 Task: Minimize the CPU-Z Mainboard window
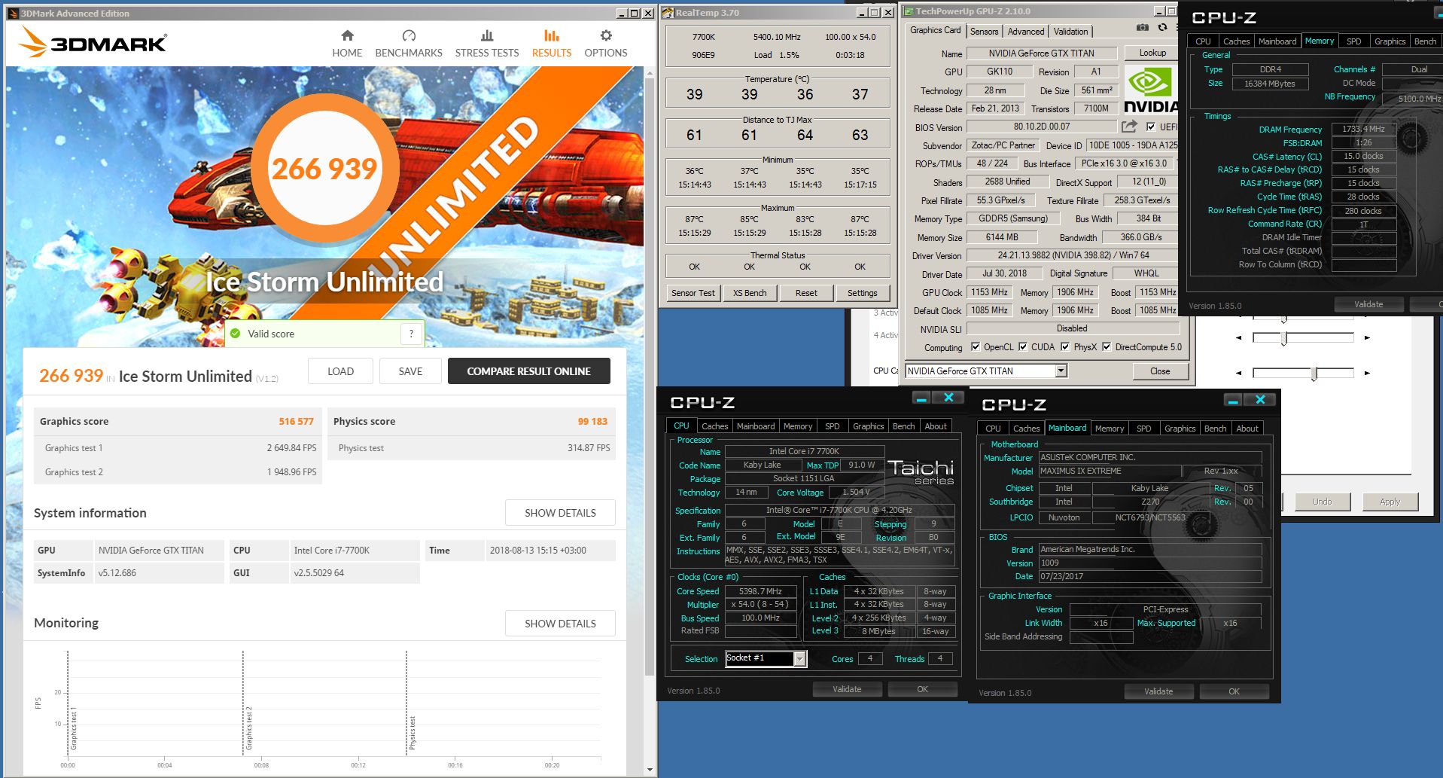(x=1233, y=399)
